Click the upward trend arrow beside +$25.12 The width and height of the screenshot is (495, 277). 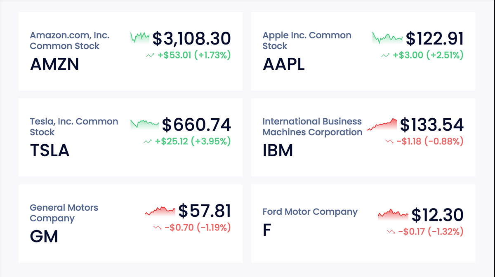(147, 141)
